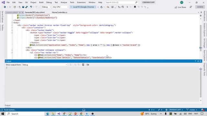Click the Undo arrow icon
207x116 pixels.
[x=31, y=7]
